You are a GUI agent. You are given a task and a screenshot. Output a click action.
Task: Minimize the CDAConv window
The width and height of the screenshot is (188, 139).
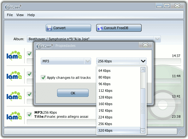click(159, 6)
